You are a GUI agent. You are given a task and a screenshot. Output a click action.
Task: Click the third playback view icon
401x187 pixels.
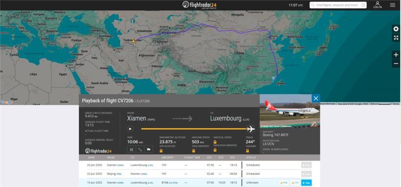pos(149,150)
